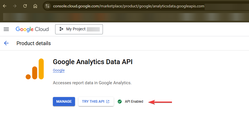Open the browser home page icon
Screen dimensions: 249x116
35,6
